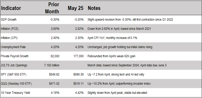202x98 pixels.
Task: Select the GDP note about upward revision
Action: [130, 20]
